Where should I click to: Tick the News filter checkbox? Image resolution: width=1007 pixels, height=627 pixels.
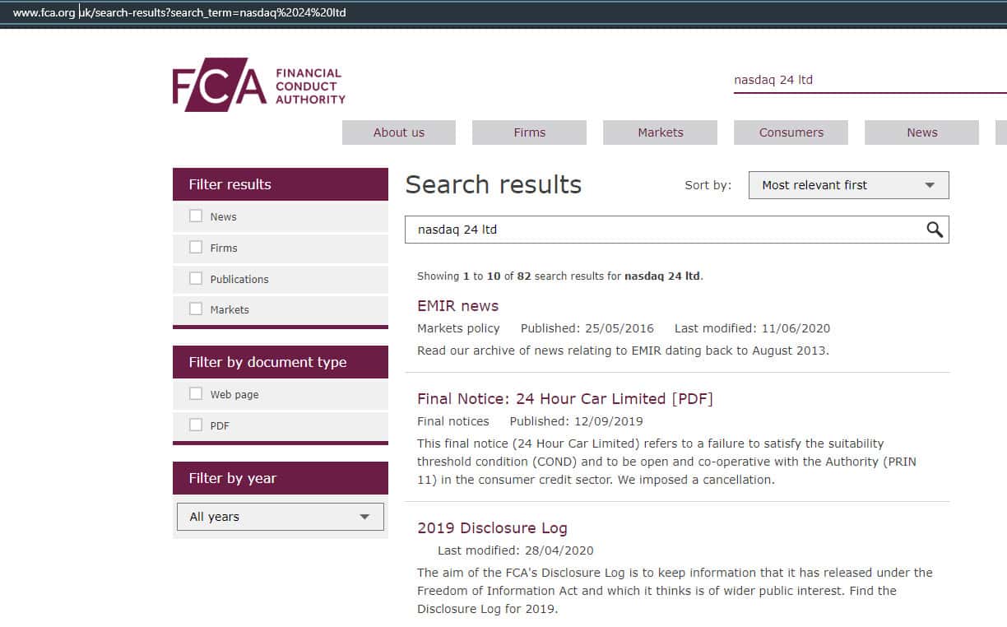click(196, 216)
